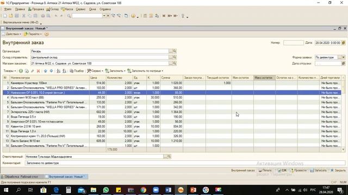Image resolution: width=348 pixels, height=195 pixels.
Task: Click the M+ memory button
Action: (170, 16)
